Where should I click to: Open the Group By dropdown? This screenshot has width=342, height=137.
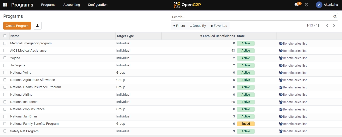click(198, 26)
